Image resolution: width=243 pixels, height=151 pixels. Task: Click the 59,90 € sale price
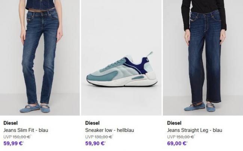point(95,143)
